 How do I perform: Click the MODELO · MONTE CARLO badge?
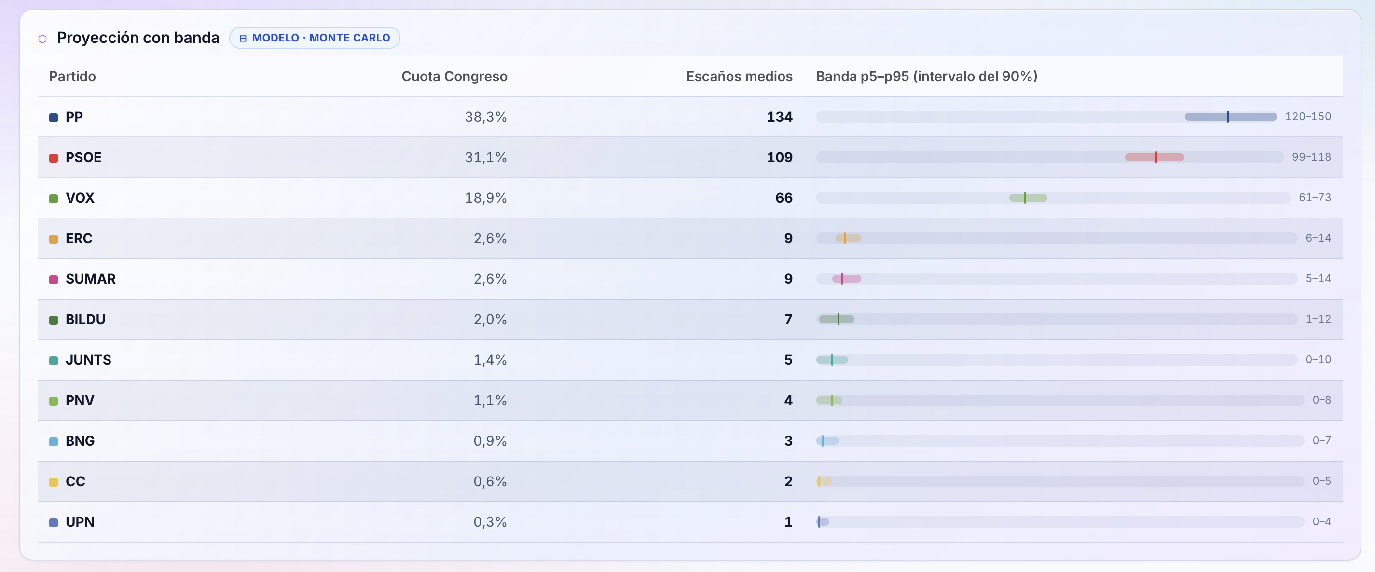[x=315, y=38]
